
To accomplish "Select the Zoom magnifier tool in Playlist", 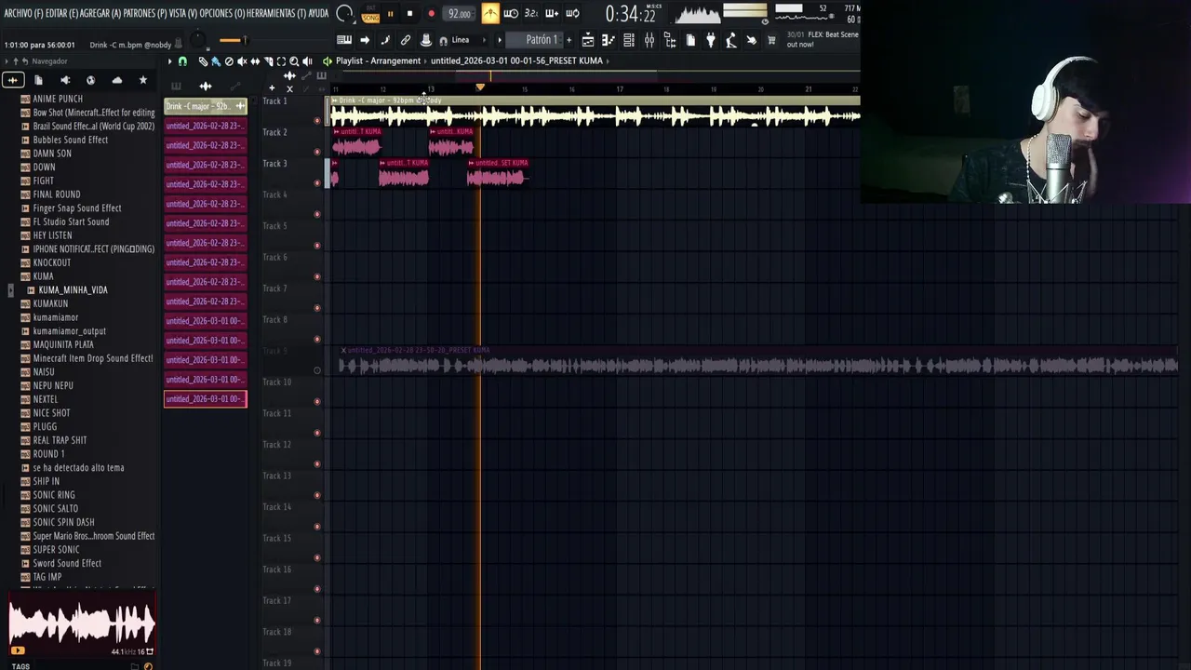I will pyautogui.click(x=294, y=61).
